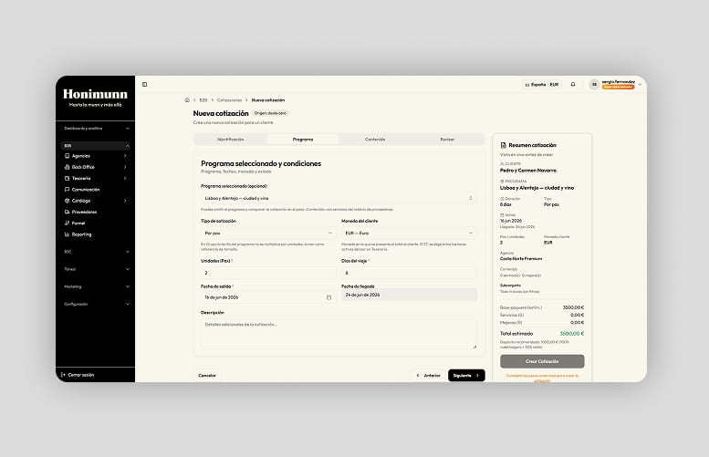
Task: Click the Fecha de llegada field
Action: point(409,295)
